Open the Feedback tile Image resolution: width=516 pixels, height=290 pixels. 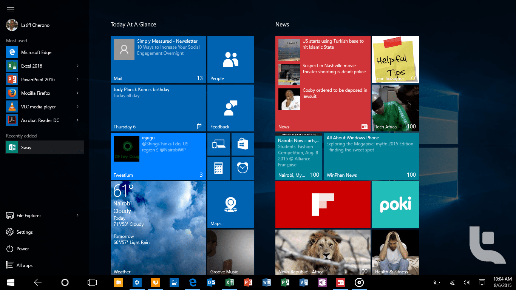pos(231,108)
